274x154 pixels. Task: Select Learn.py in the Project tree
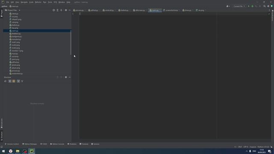pos(37,31)
